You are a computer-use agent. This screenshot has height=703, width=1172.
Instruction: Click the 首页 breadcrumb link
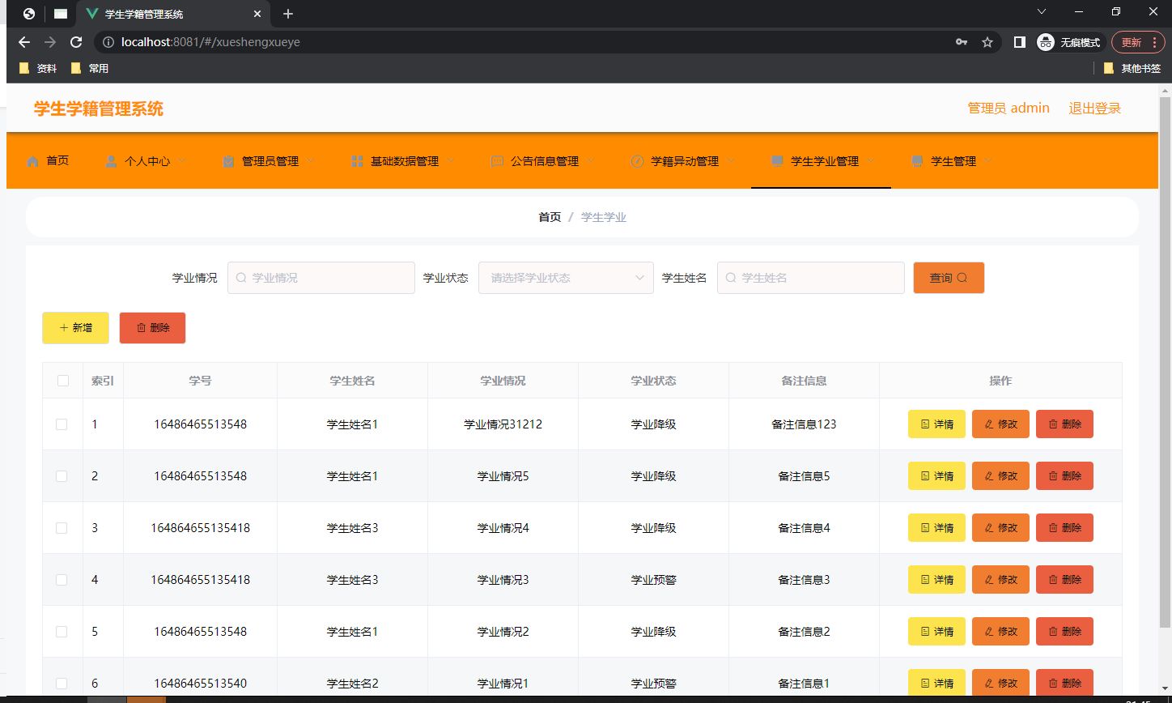pyautogui.click(x=550, y=217)
